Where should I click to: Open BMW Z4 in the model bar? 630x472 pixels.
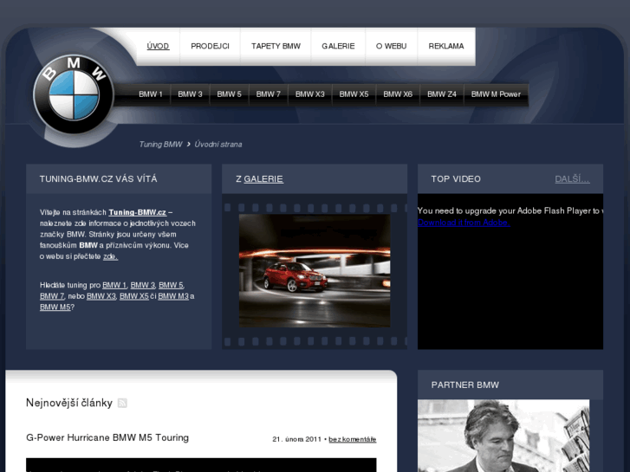pos(442,94)
